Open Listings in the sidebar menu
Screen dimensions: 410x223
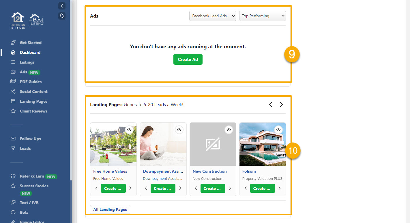27,62
